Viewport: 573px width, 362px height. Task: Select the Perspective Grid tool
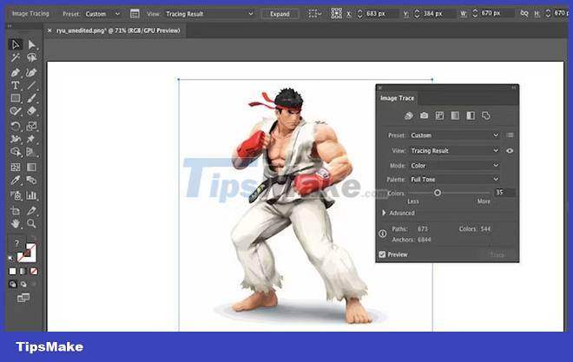click(x=32, y=152)
